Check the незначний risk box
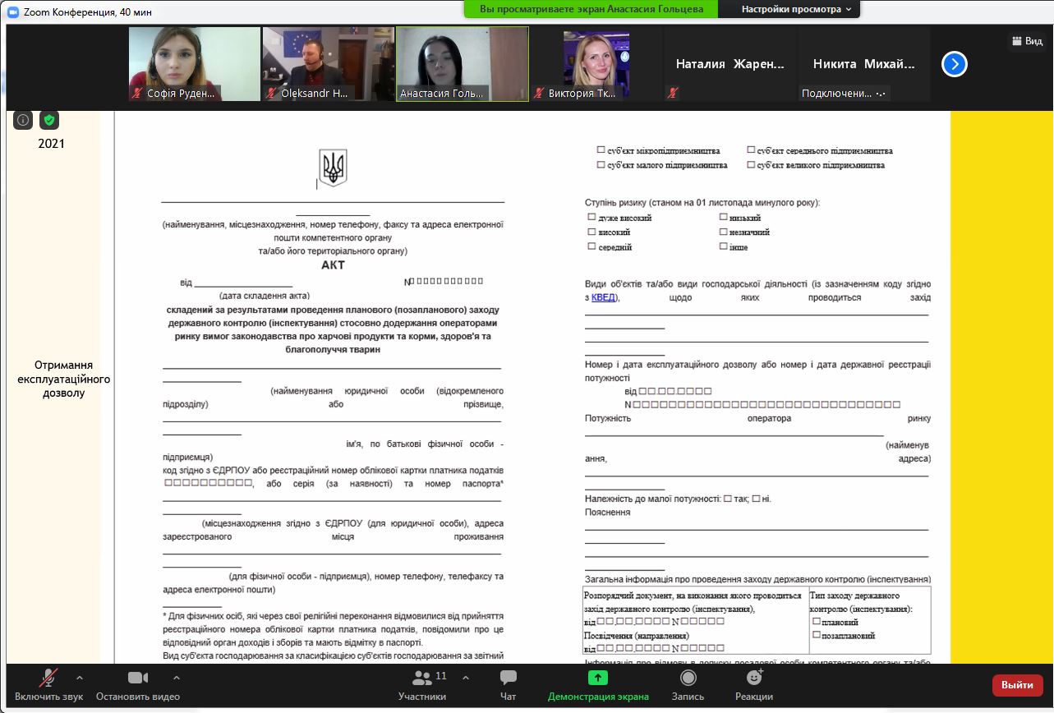 point(723,232)
